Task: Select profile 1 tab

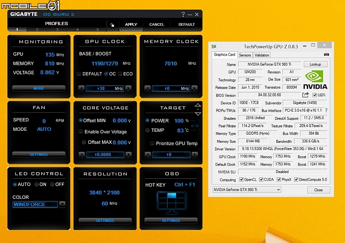Action: [17, 30]
